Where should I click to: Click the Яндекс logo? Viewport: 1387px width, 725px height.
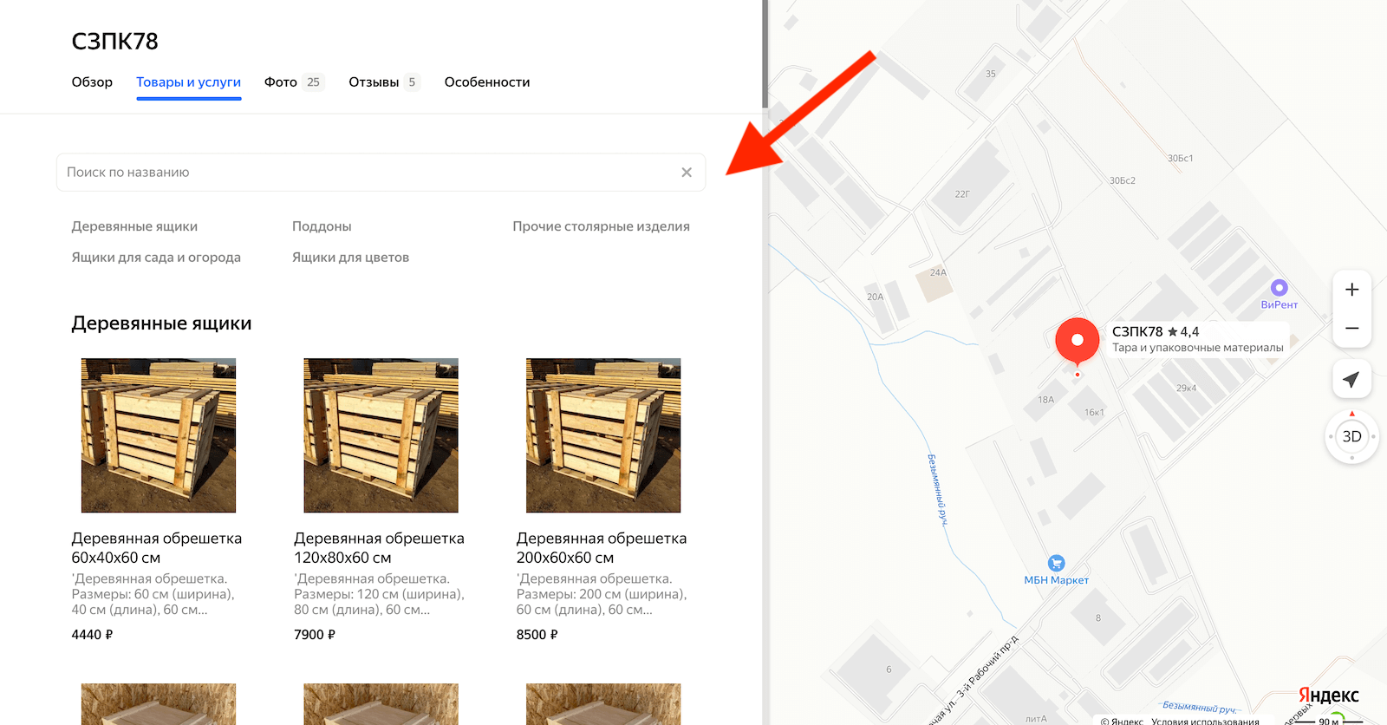click(x=1328, y=695)
